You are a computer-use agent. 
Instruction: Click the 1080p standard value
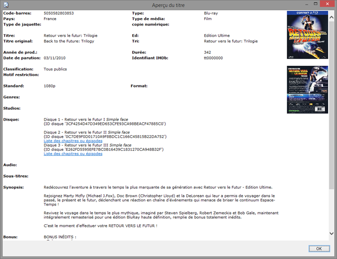pyautogui.click(x=49, y=85)
